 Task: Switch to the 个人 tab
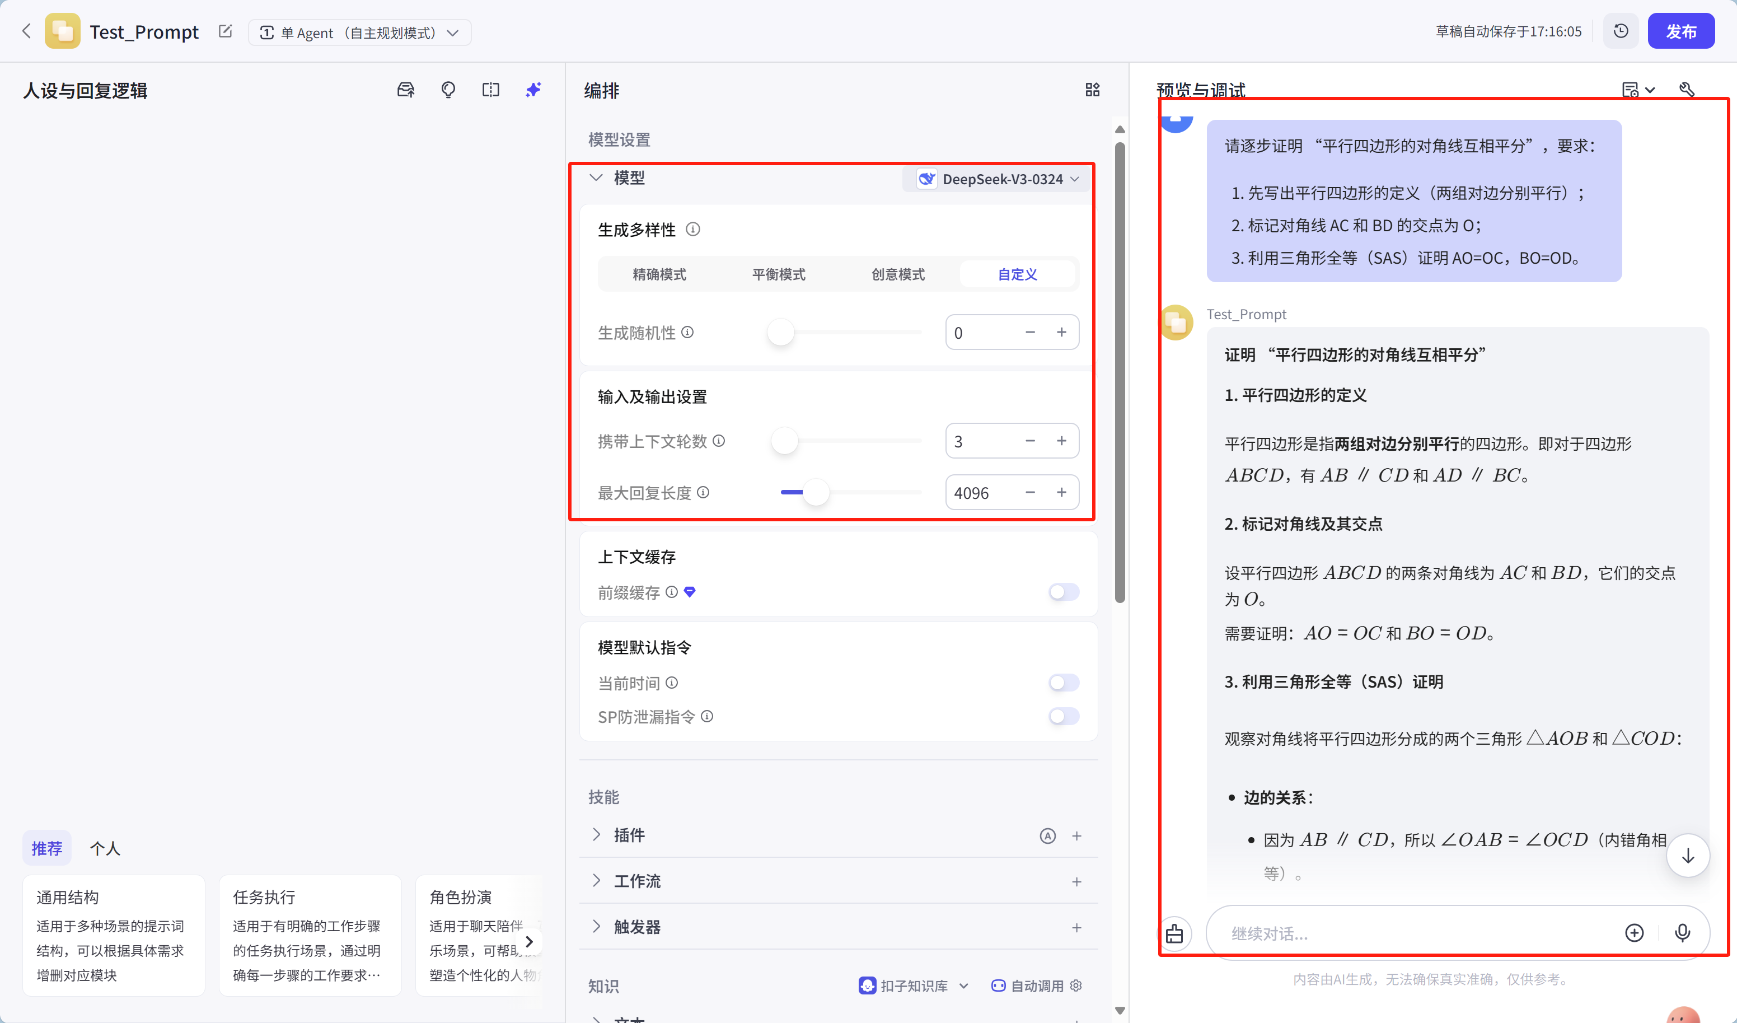coord(105,848)
